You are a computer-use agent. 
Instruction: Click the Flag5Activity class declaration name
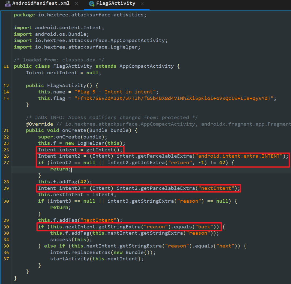pyautogui.click(x=72, y=66)
